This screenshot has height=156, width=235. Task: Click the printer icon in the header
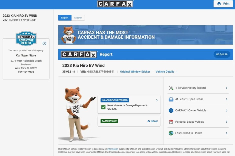point(219,4)
